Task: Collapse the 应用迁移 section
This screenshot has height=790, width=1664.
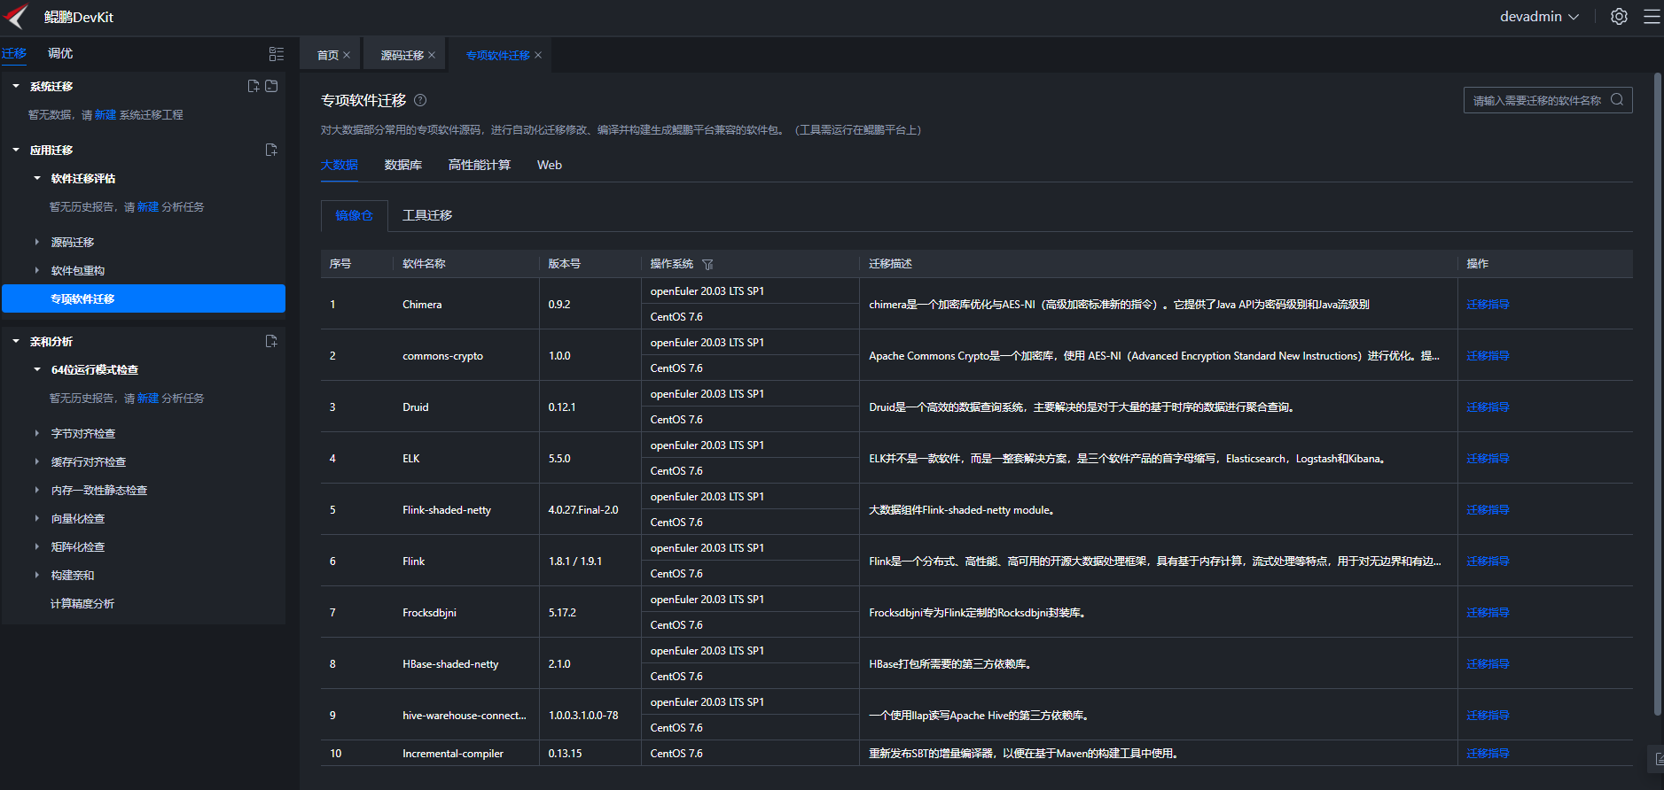Action: click(16, 150)
